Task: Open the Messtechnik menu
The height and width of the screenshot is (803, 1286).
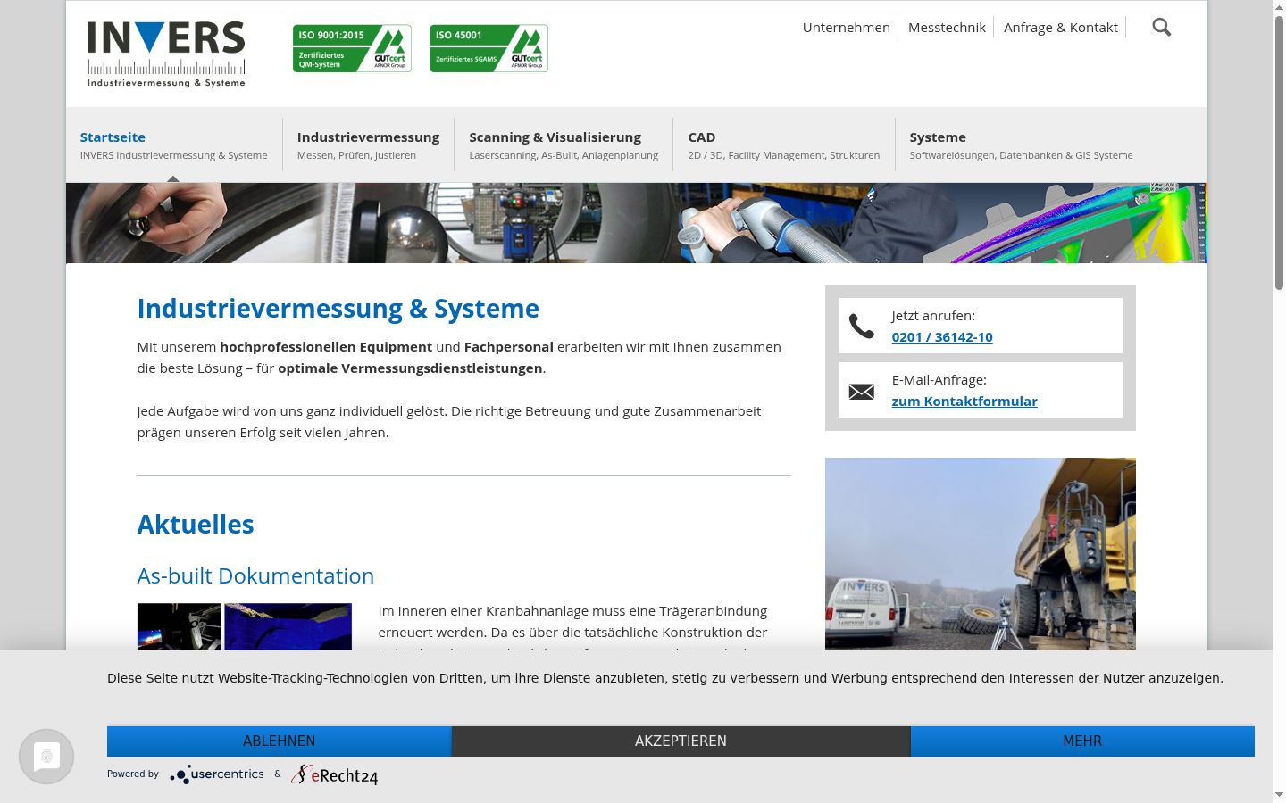Action: [x=947, y=28]
